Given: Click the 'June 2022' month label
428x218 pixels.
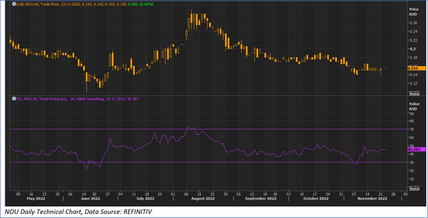Looking at the screenshot, I should pos(90,199).
